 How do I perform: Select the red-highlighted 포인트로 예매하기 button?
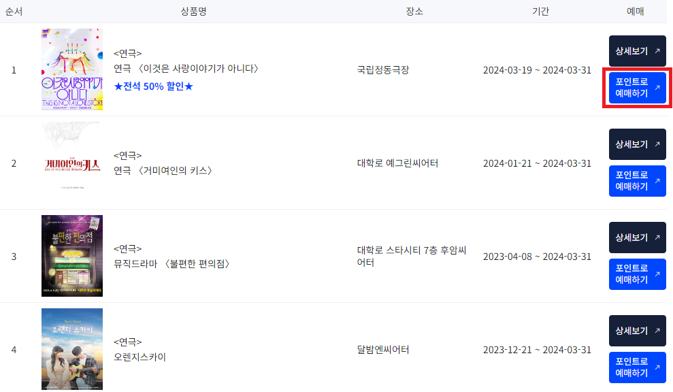click(638, 88)
